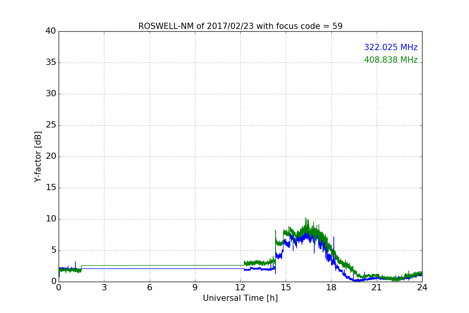This screenshot has width=469, height=313.
Task: Select the green "408.838 MHz" legend label
Action: [391, 60]
